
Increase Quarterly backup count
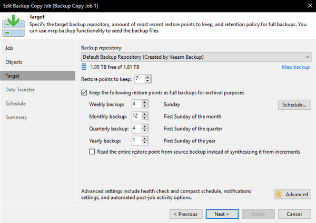pyautogui.click(x=145, y=126)
